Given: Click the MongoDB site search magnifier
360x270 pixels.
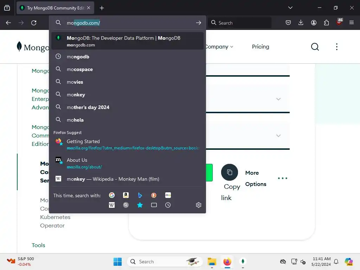Looking at the screenshot, I should click(x=315, y=47).
